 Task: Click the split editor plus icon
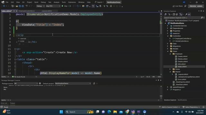(x=161, y=14)
